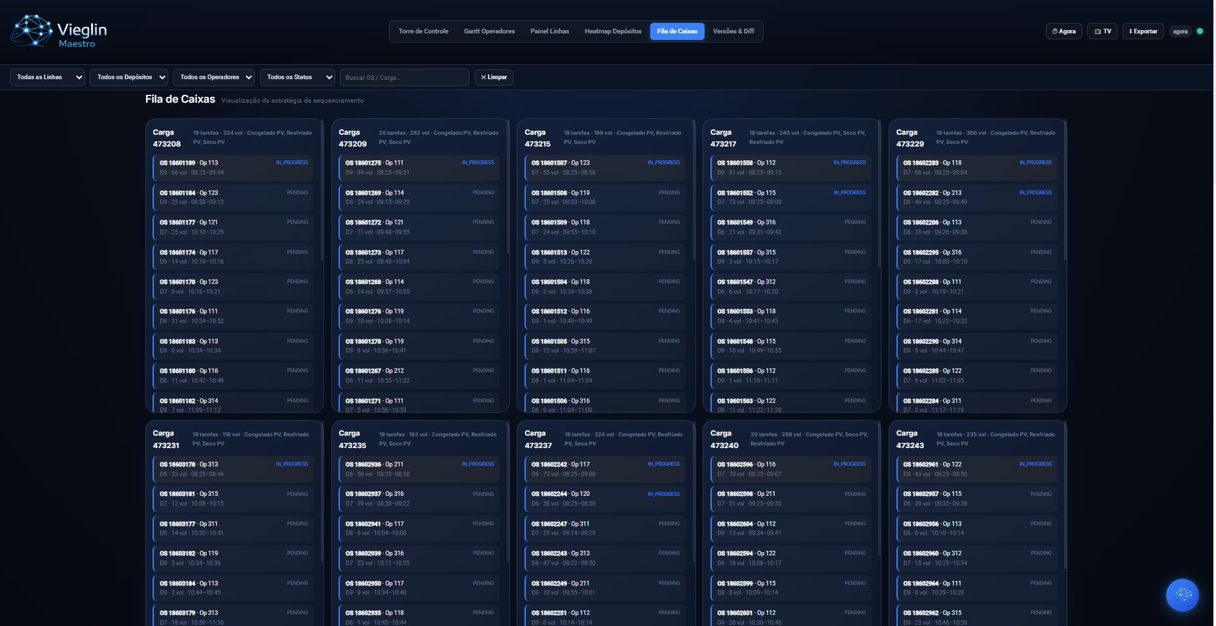The image size is (1216, 626).
Task: Switch to the Torre de Controle tab
Action: [422, 31]
